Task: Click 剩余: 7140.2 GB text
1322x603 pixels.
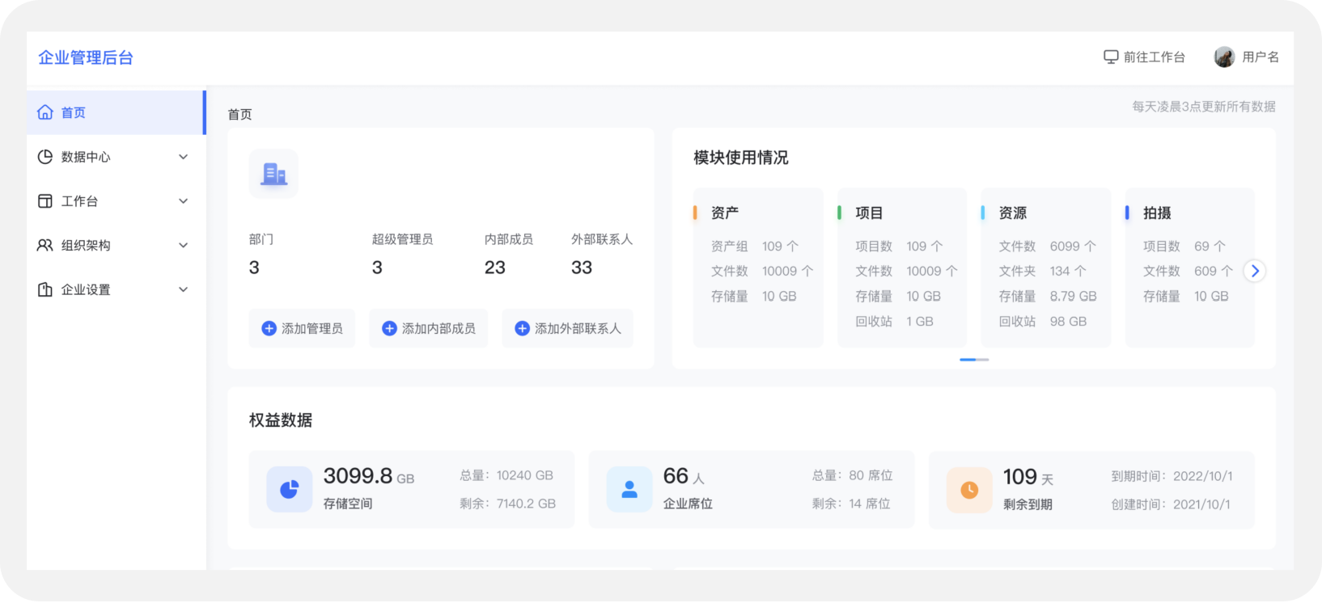Action: point(508,504)
